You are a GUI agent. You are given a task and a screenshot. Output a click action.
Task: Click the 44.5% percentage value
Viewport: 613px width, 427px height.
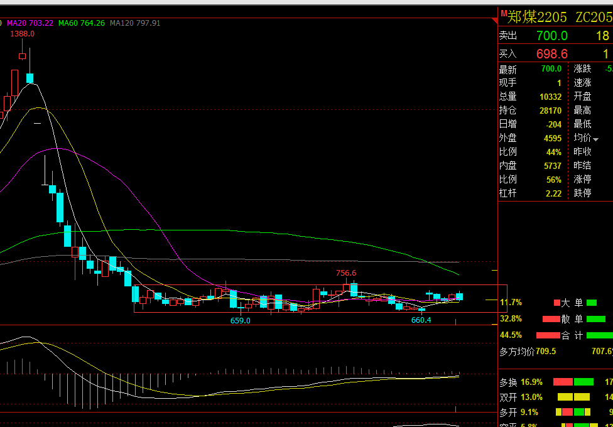click(511, 335)
